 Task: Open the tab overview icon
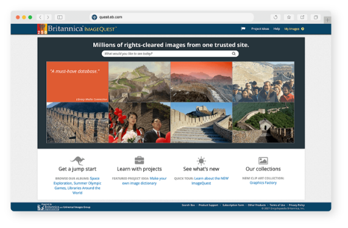coord(316,17)
